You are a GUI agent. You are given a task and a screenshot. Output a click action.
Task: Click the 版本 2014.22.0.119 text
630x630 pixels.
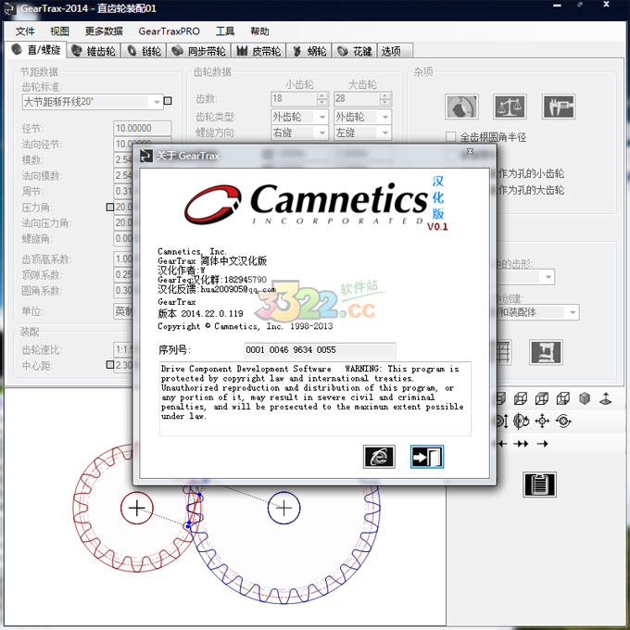200,313
